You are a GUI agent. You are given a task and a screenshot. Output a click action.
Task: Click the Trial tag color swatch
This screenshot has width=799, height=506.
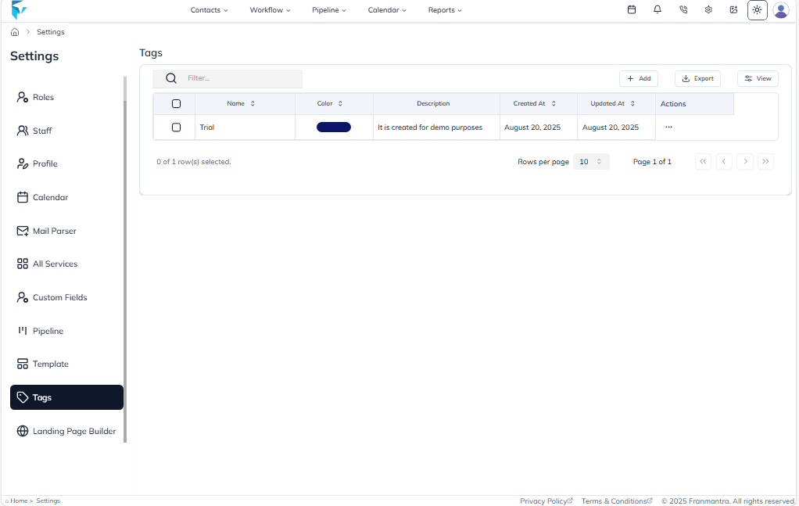coord(334,127)
